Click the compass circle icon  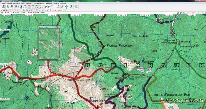pos(50,10)
